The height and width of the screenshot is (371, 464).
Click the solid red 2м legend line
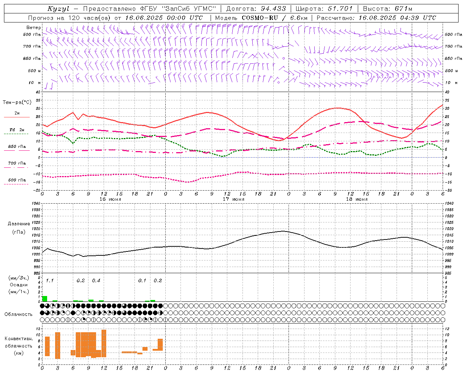tap(17, 117)
